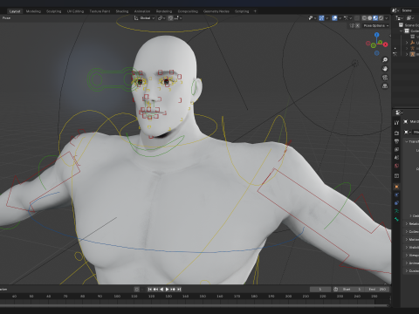Image resolution: width=419 pixels, height=314 pixels.
Task: Open the snapping options dropdown
Action: pyautogui.click(x=178, y=18)
